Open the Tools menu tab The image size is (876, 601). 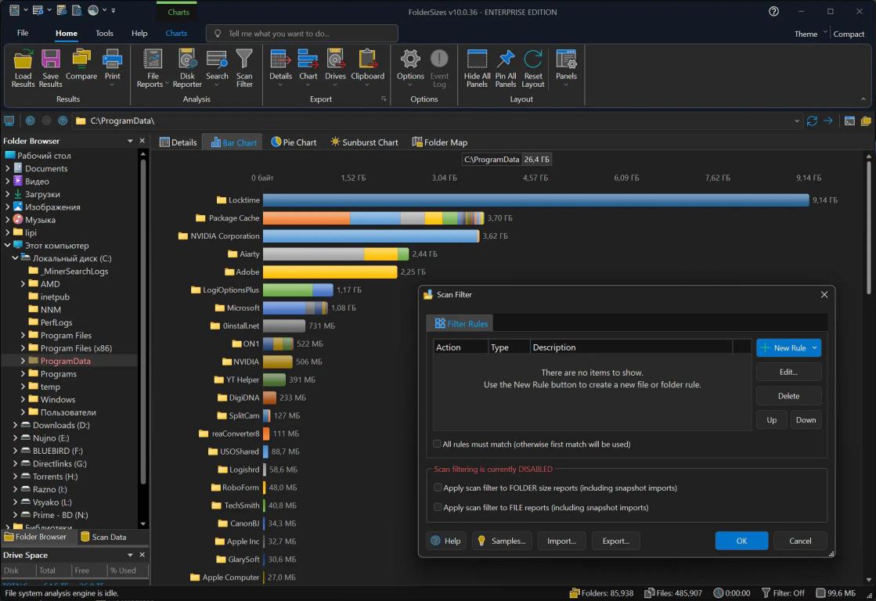click(x=104, y=34)
